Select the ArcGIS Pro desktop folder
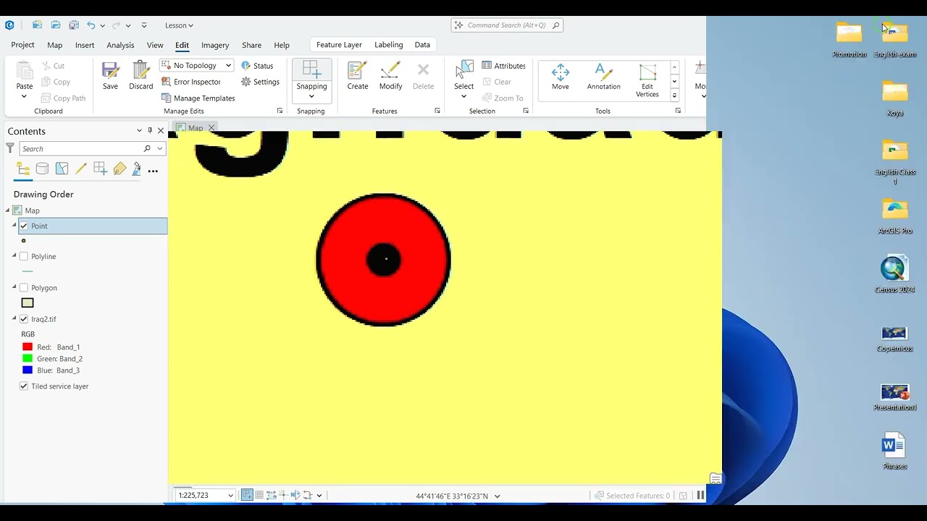The image size is (927, 521). [895, 216]
